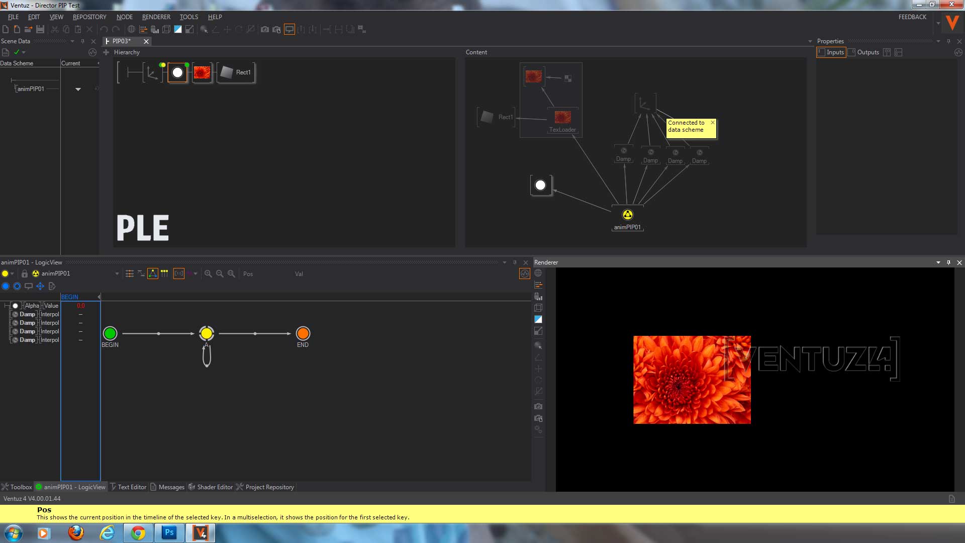This screenshot has height=543, width=965.
Task: Click the zoom in magnifier in LogicView
Action: click(208, 274)
